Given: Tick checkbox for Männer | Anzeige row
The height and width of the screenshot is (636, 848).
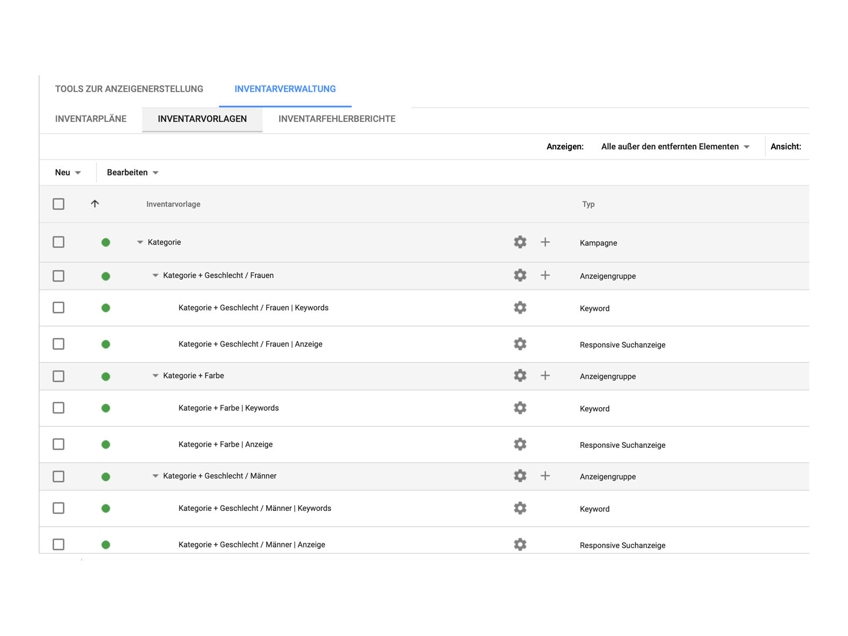Looking at the screenshot, I should (x=59, y=544).
